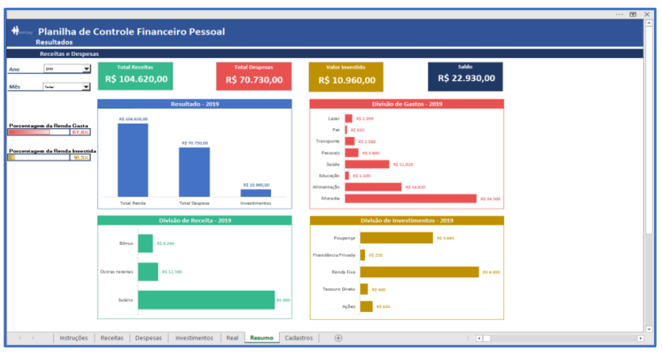Go to the Investimentos sheet tab
Viewport: 662px width, 353px height.
coord(194,338)
